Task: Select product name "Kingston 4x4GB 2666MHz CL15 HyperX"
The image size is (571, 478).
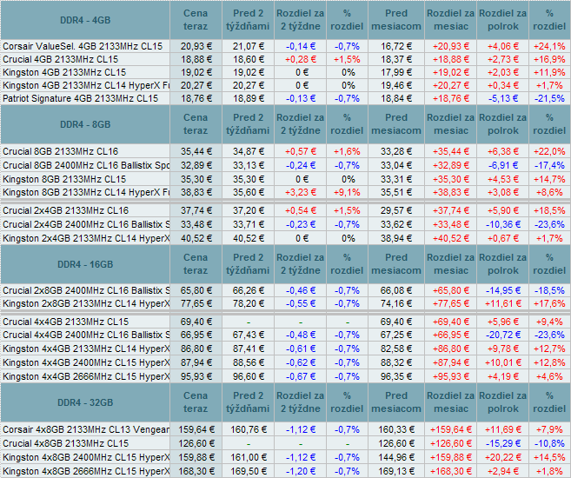Action: coord(86,376)
